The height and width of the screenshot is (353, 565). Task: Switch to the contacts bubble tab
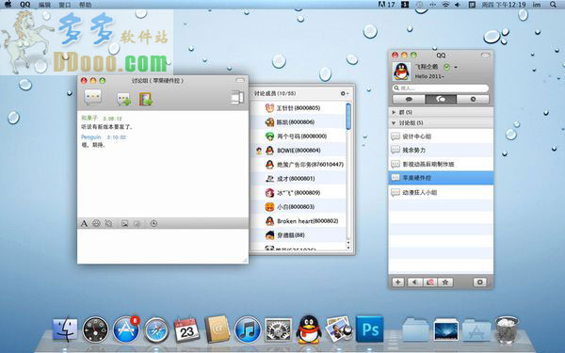(x=409, y=99)
